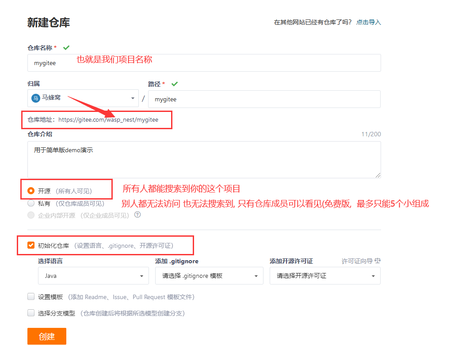Open the 许可证向导 link

click(x=357, y=261)
